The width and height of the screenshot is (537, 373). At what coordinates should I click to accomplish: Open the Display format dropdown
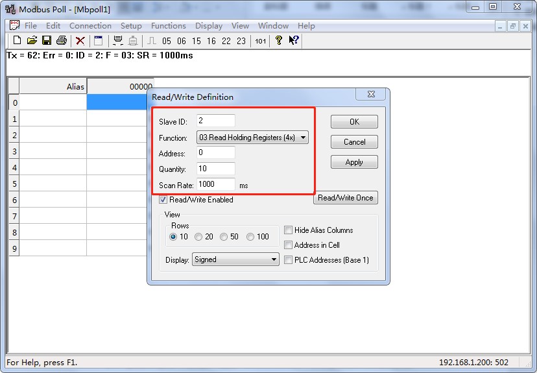[235, 259]
